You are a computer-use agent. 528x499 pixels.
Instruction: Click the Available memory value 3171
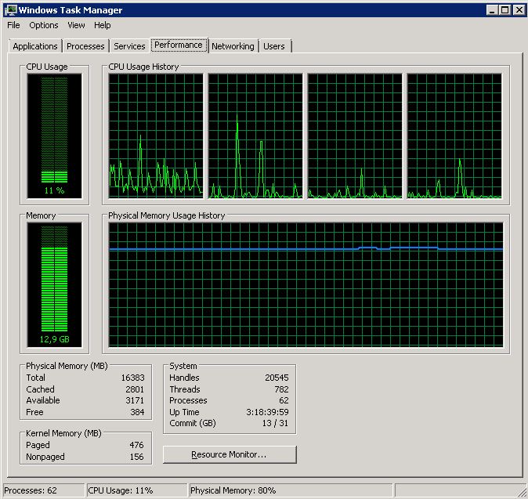[x=135, y=400]
